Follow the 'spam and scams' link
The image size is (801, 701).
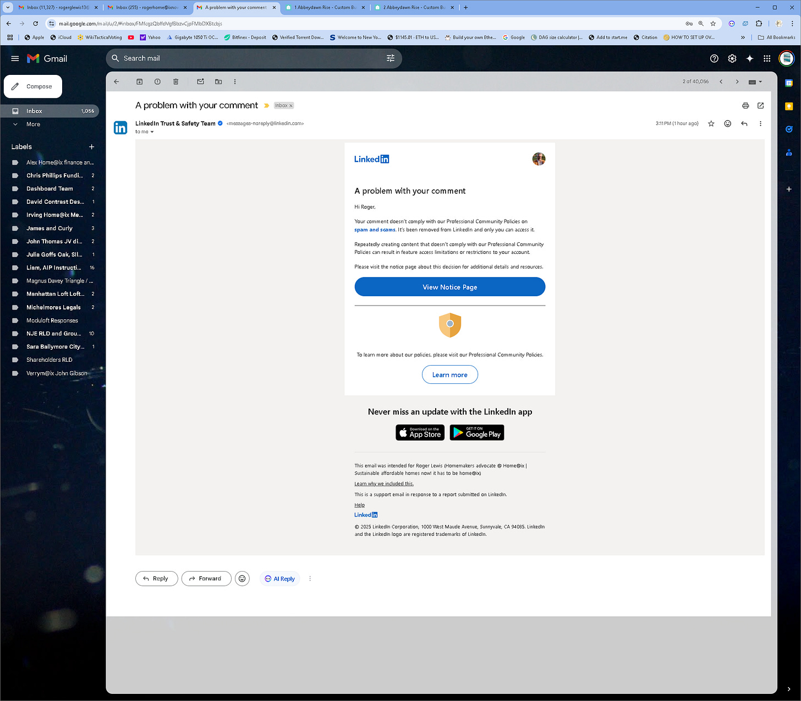coord(375,230)
